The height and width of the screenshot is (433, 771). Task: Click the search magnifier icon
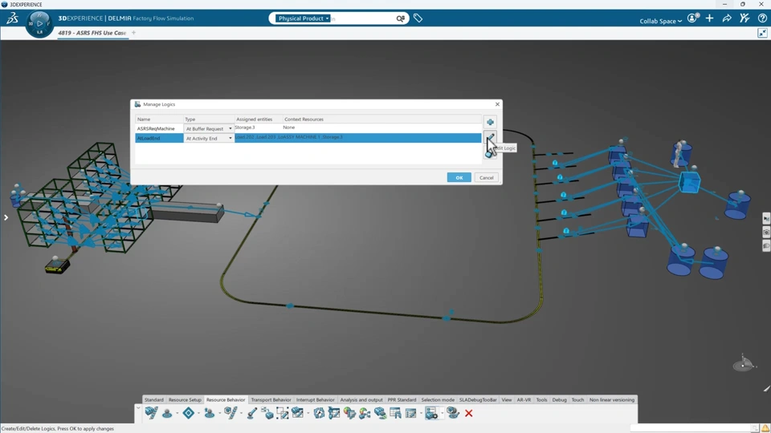(400, 18)
